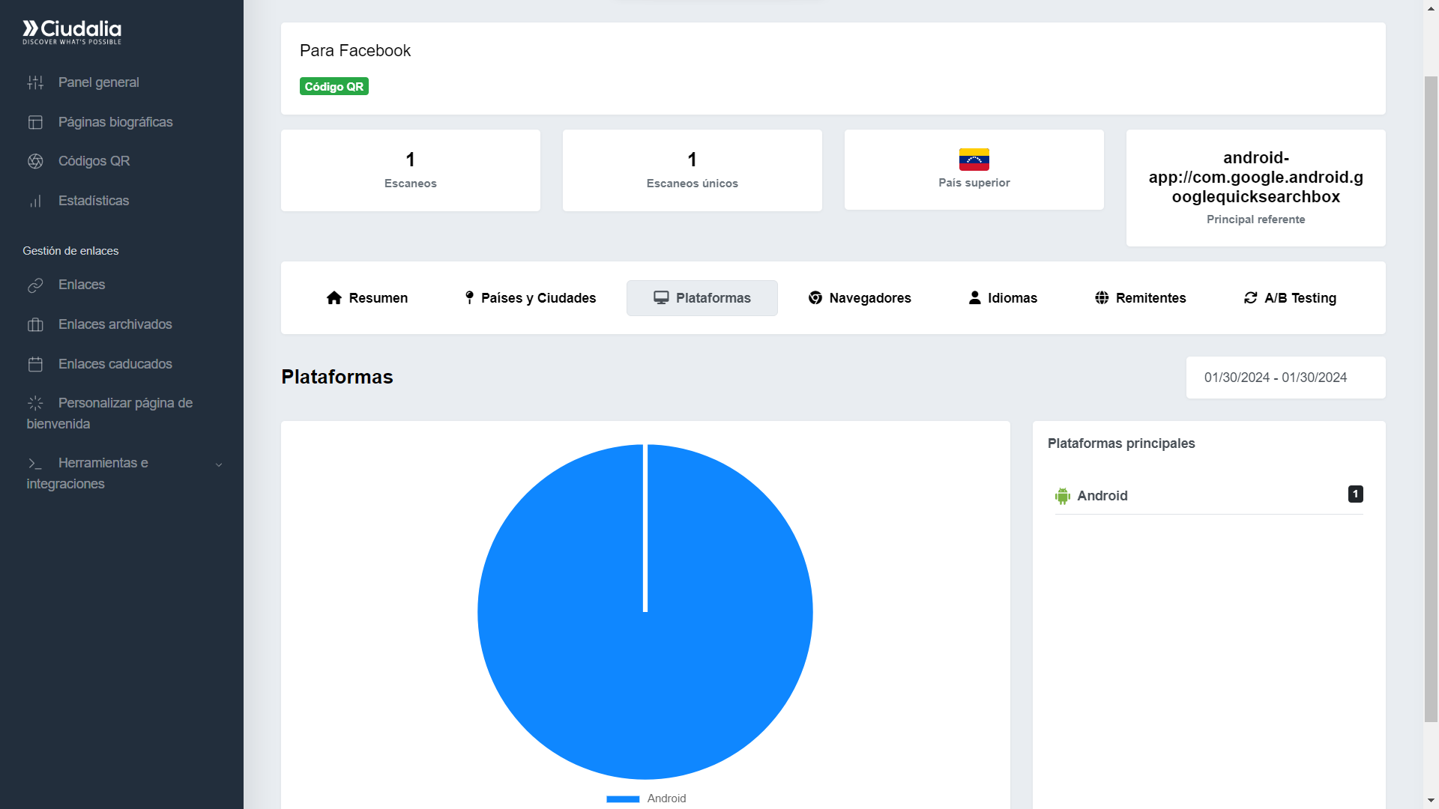
Task: Open Panel general sliders icon
Action: 35,82
